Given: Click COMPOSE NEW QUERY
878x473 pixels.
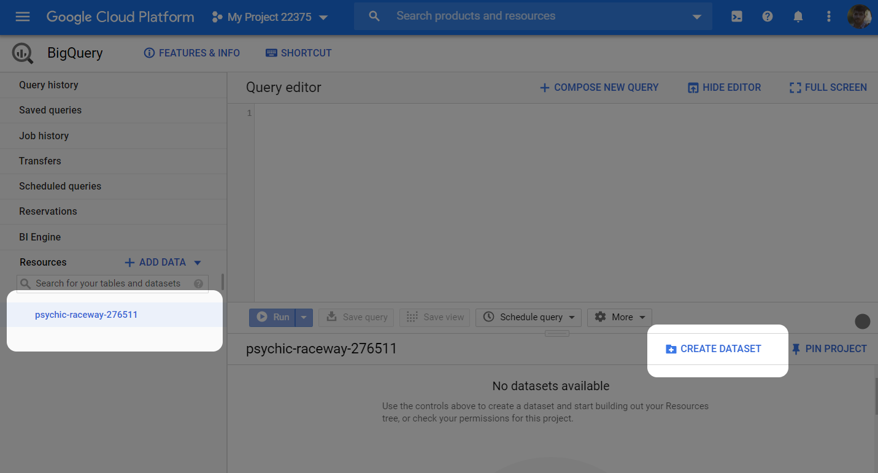Looking at the screenshot, I should 599,88.
